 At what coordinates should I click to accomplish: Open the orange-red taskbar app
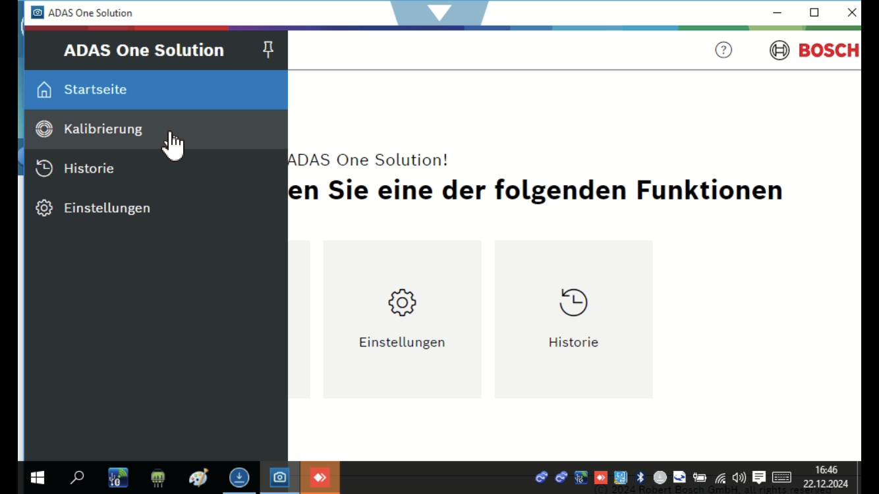pyautogui.click(x=320, y=478)
